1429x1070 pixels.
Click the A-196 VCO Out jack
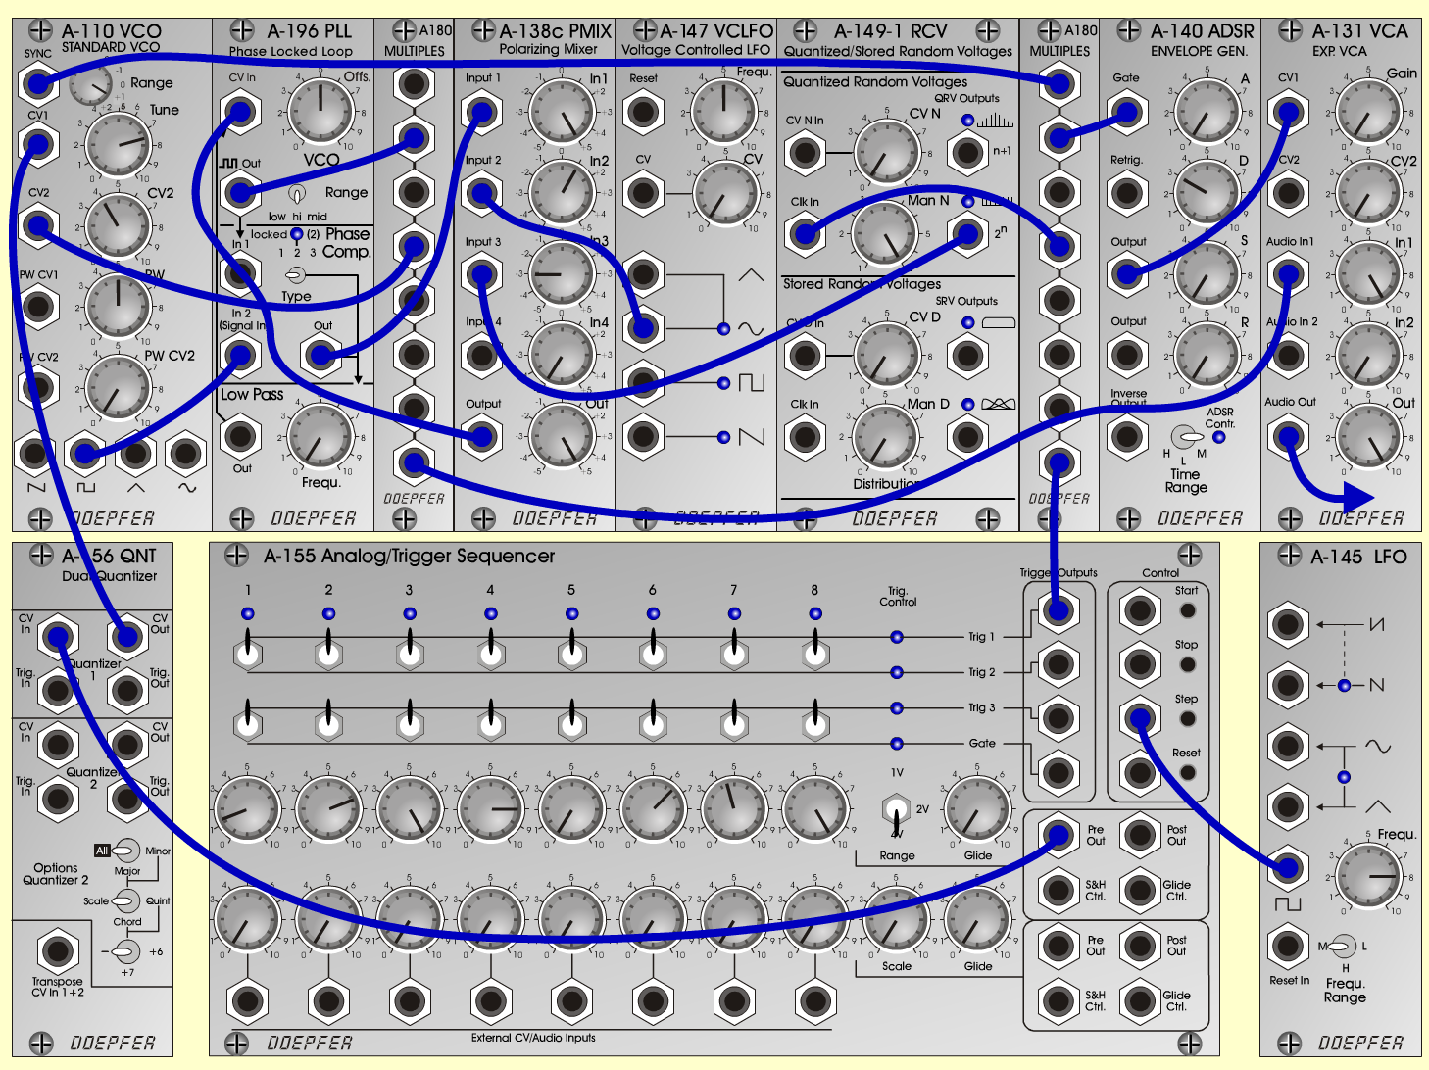pos(241,192)
